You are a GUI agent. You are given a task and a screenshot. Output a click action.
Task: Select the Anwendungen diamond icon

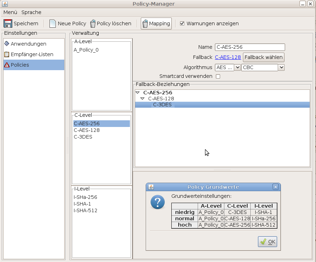click(x=7, y=44)
